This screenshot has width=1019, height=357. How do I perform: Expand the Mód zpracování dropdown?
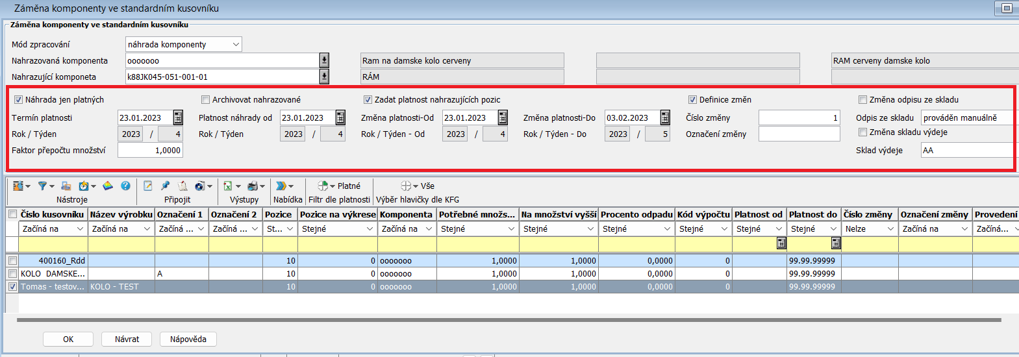click(x=236, y=44)
